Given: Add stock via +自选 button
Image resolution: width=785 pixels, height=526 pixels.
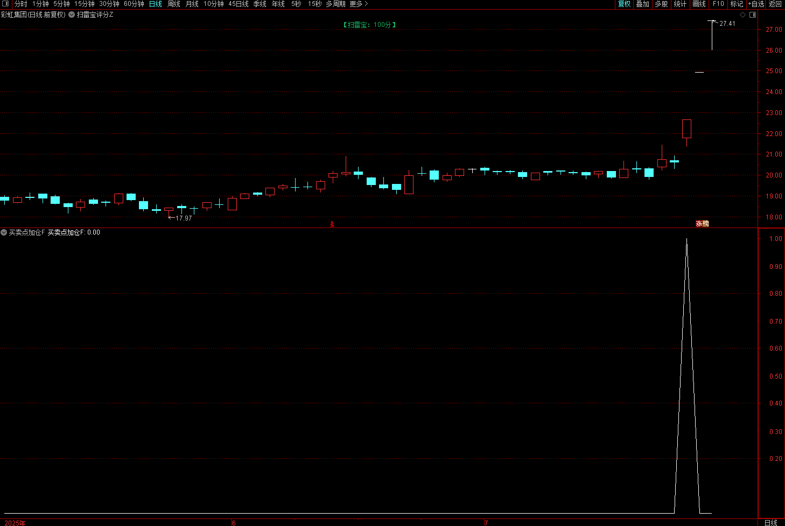Looking at the screenshot, I should (756, 4).
